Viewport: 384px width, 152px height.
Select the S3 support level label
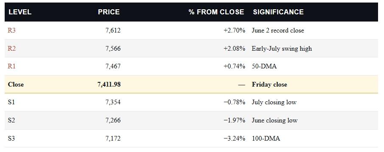[x=11, y=138]
